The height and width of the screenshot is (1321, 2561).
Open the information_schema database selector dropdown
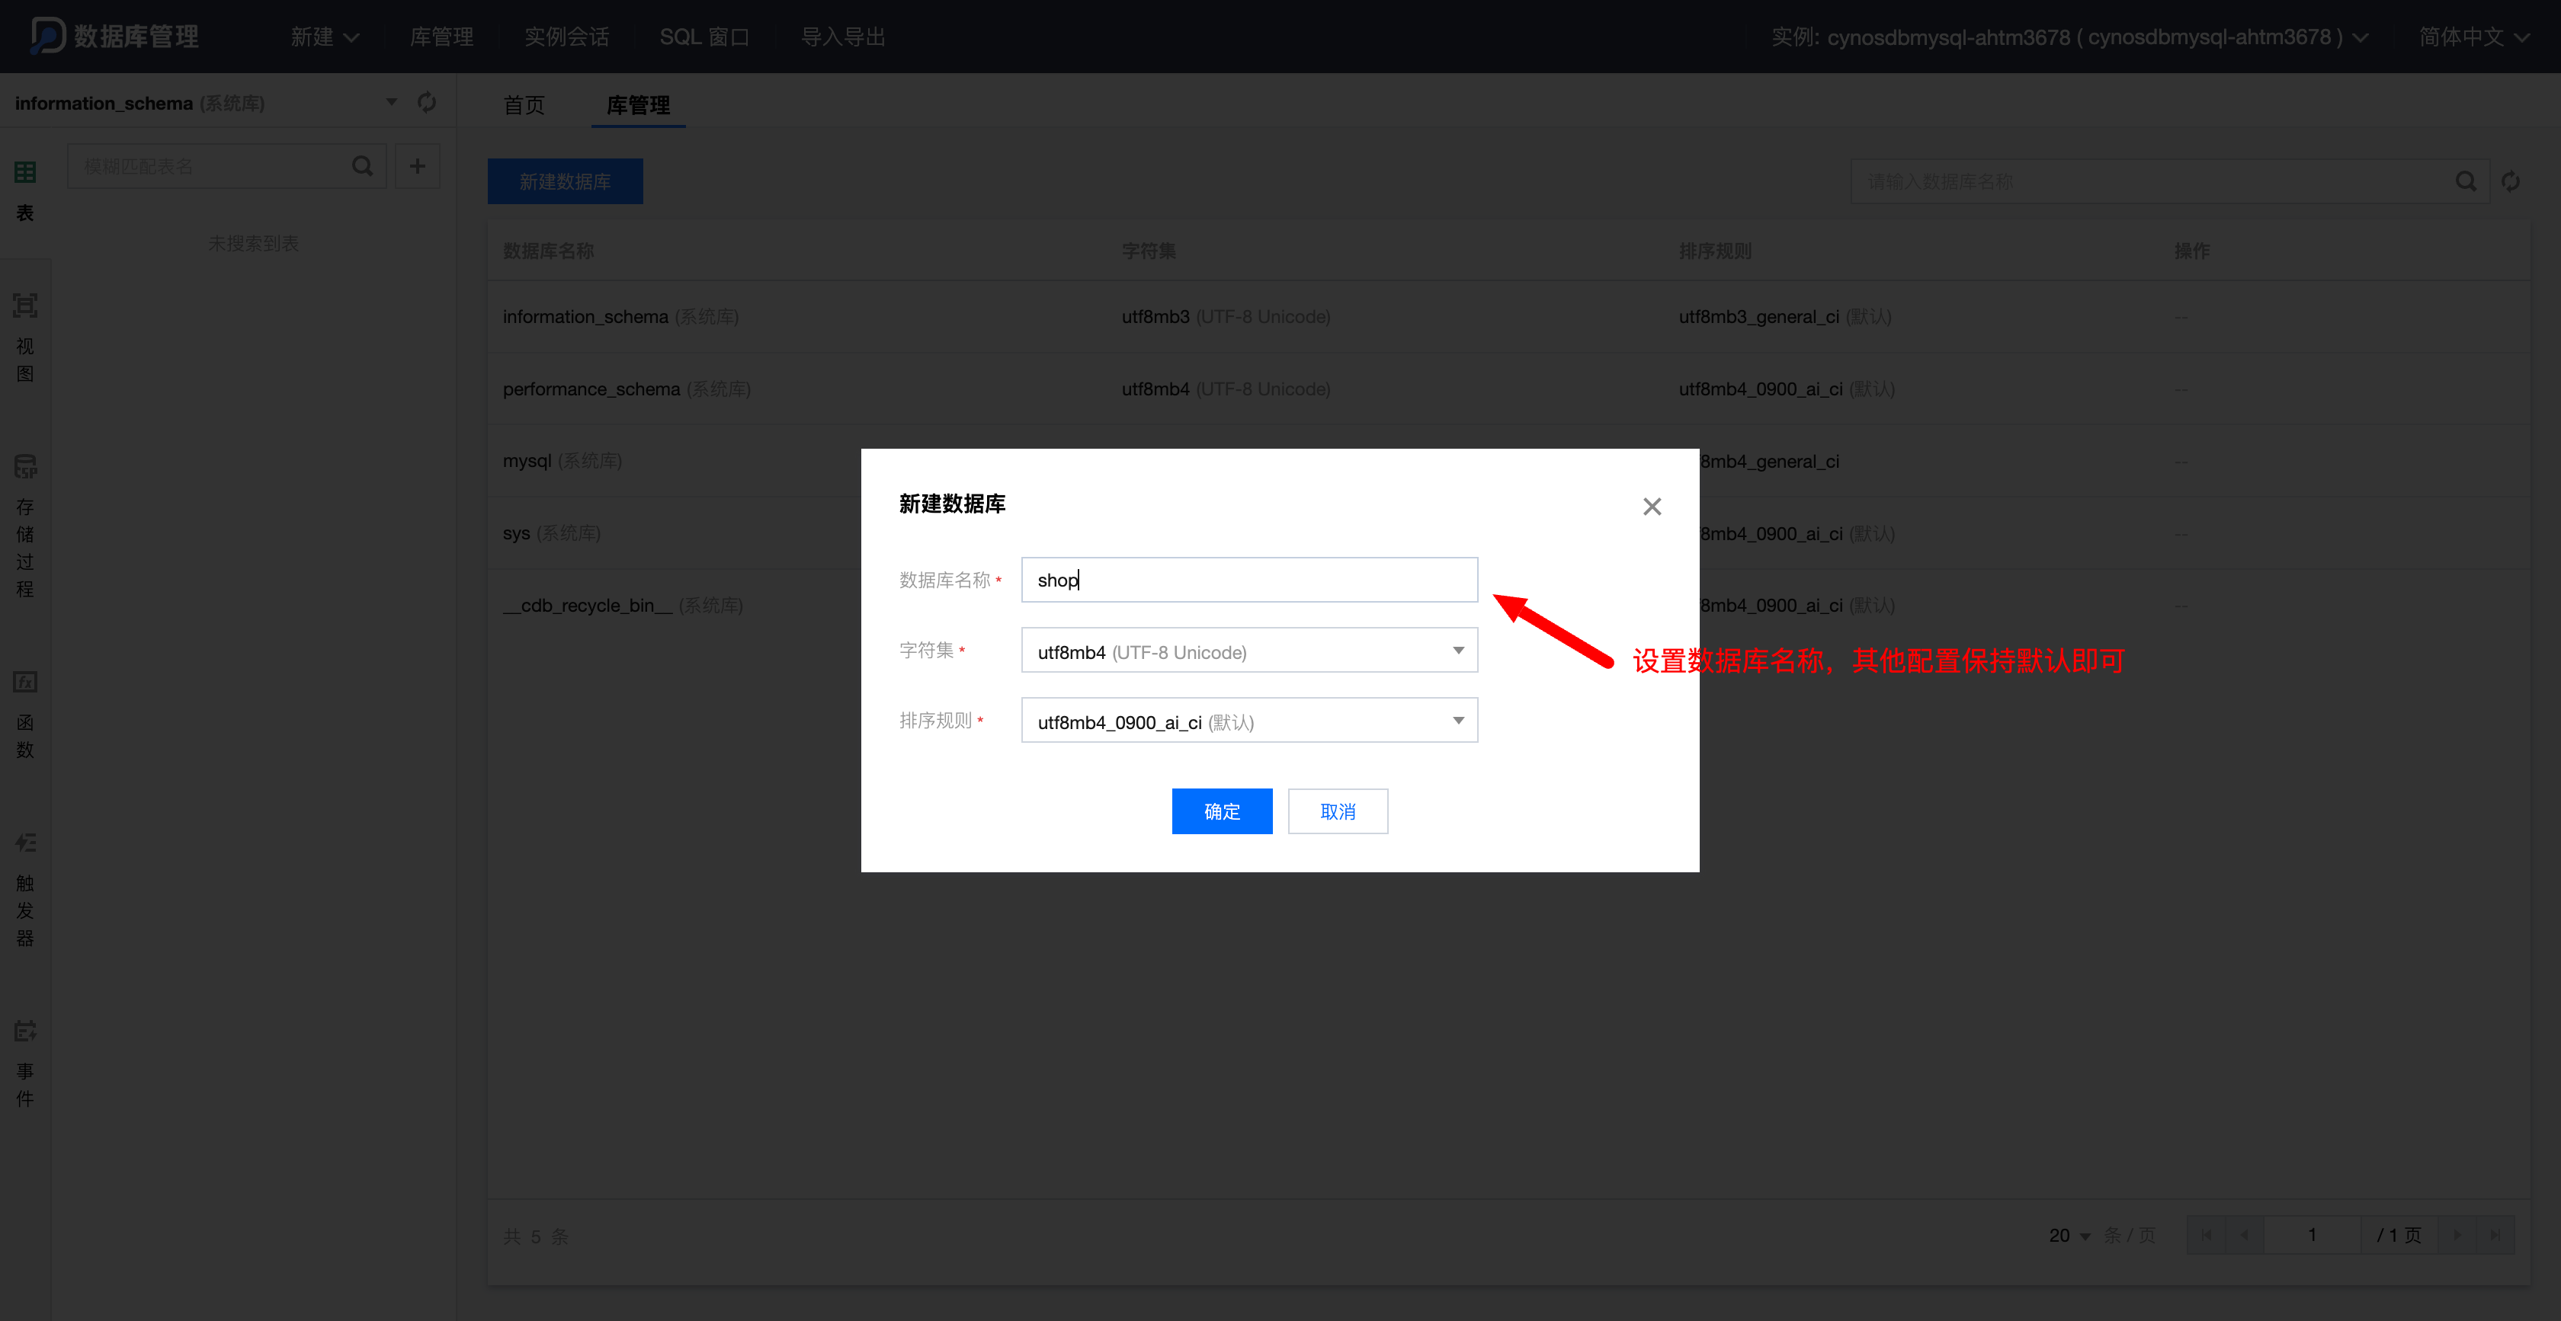click(x=391, y=102)
